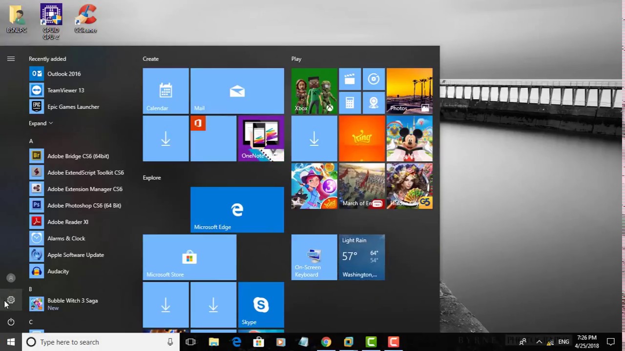This screenshot has width=625, height=351.
Task: Open Microsoft Store from the taskbar
Action: tap(258, 342)
